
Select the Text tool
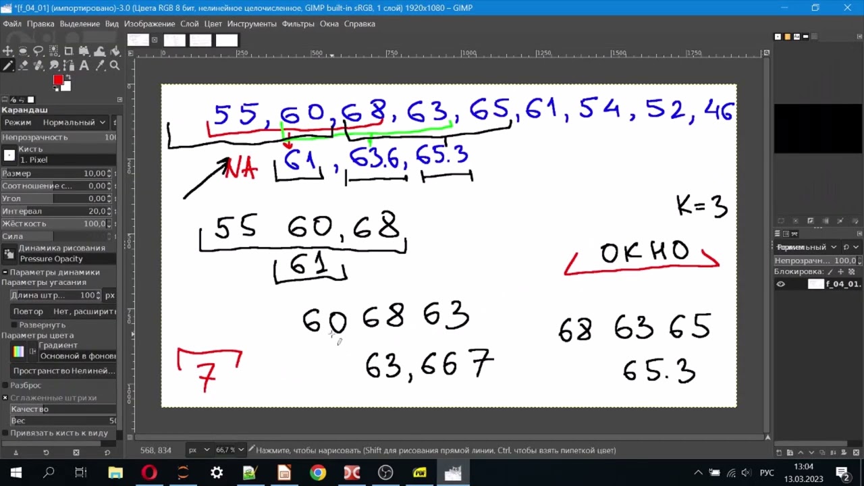coord(84,65)
